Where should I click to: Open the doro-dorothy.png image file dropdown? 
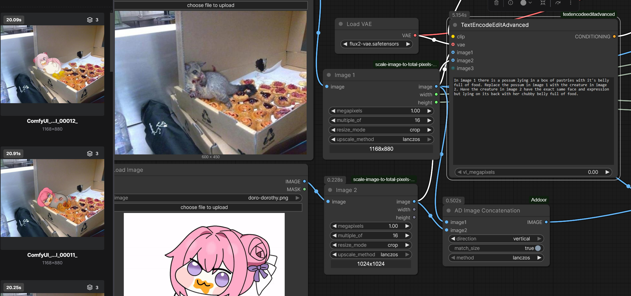pyautogui.click(x=208, y=198)
